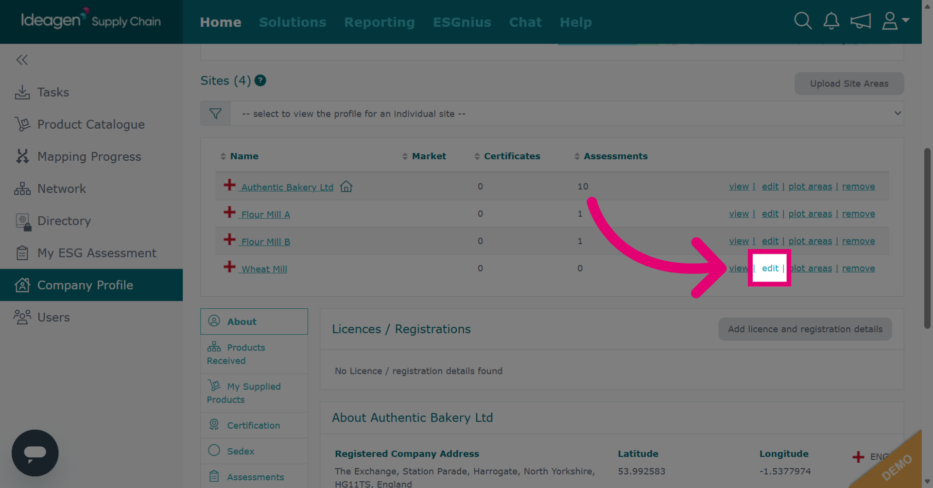
Task: Open the notifications bell
Action: [x=831, y=21]
